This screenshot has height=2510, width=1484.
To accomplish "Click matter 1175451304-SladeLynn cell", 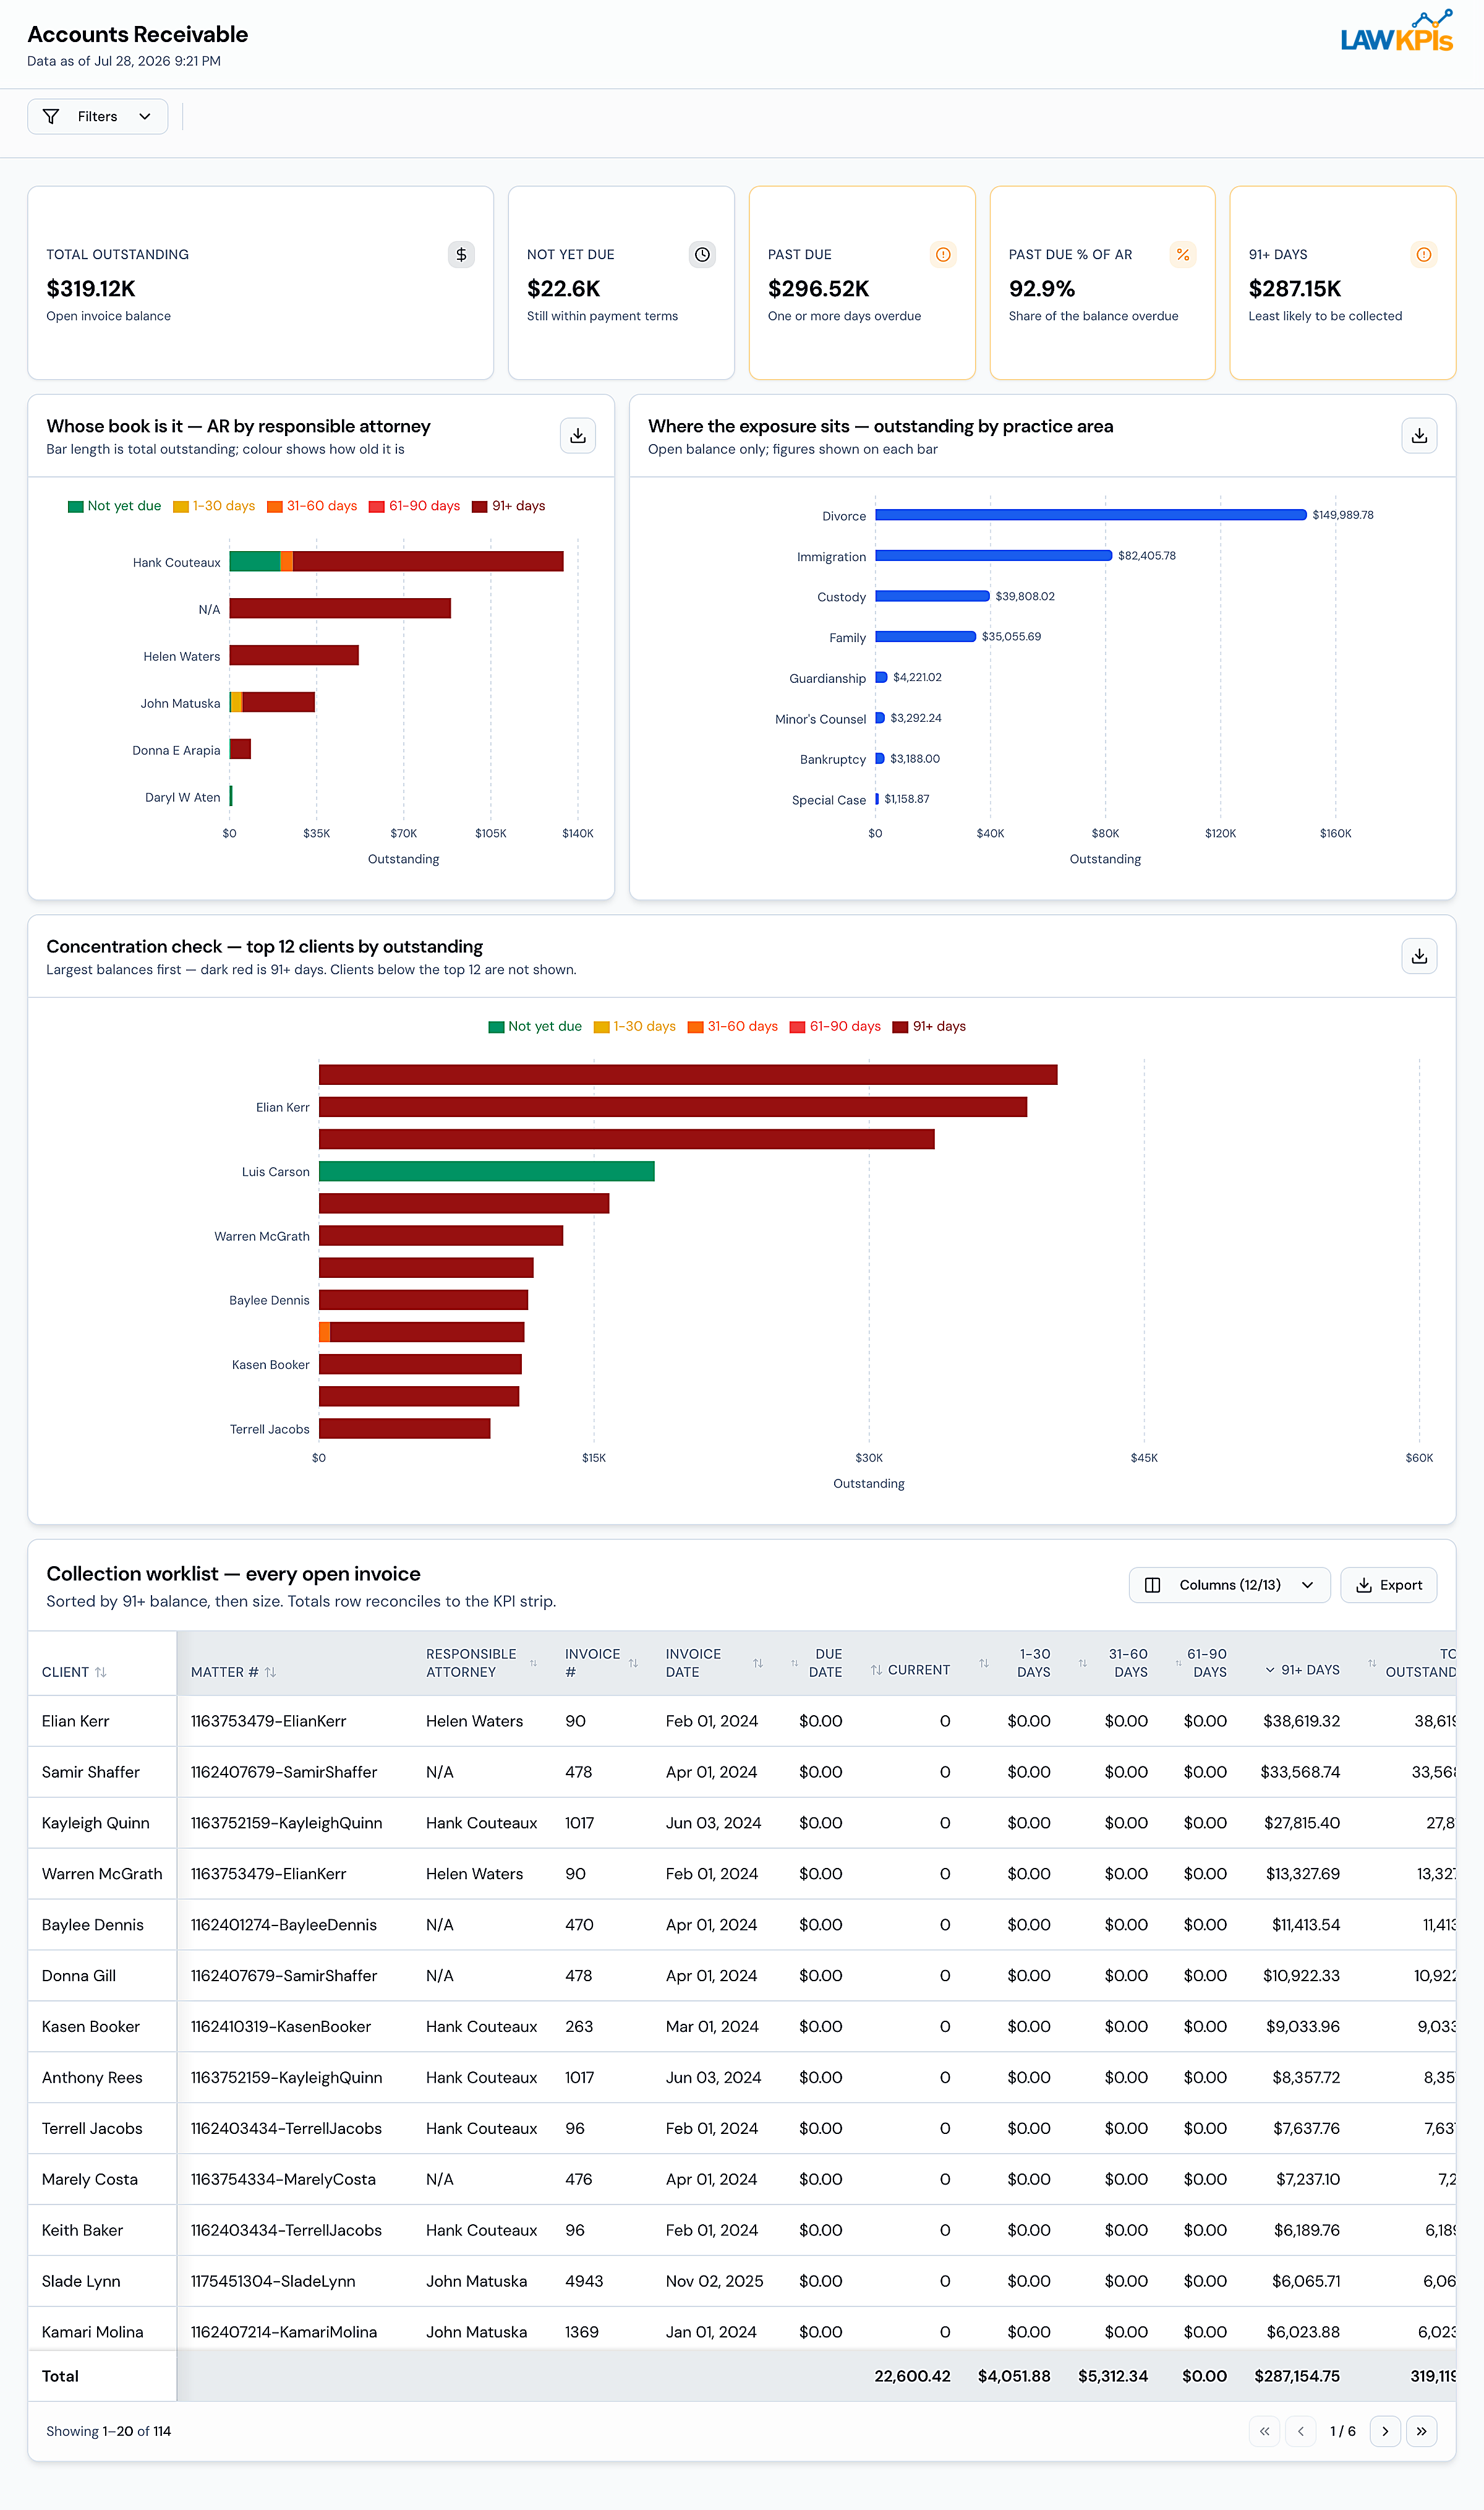I will (x=273, y=2281).
